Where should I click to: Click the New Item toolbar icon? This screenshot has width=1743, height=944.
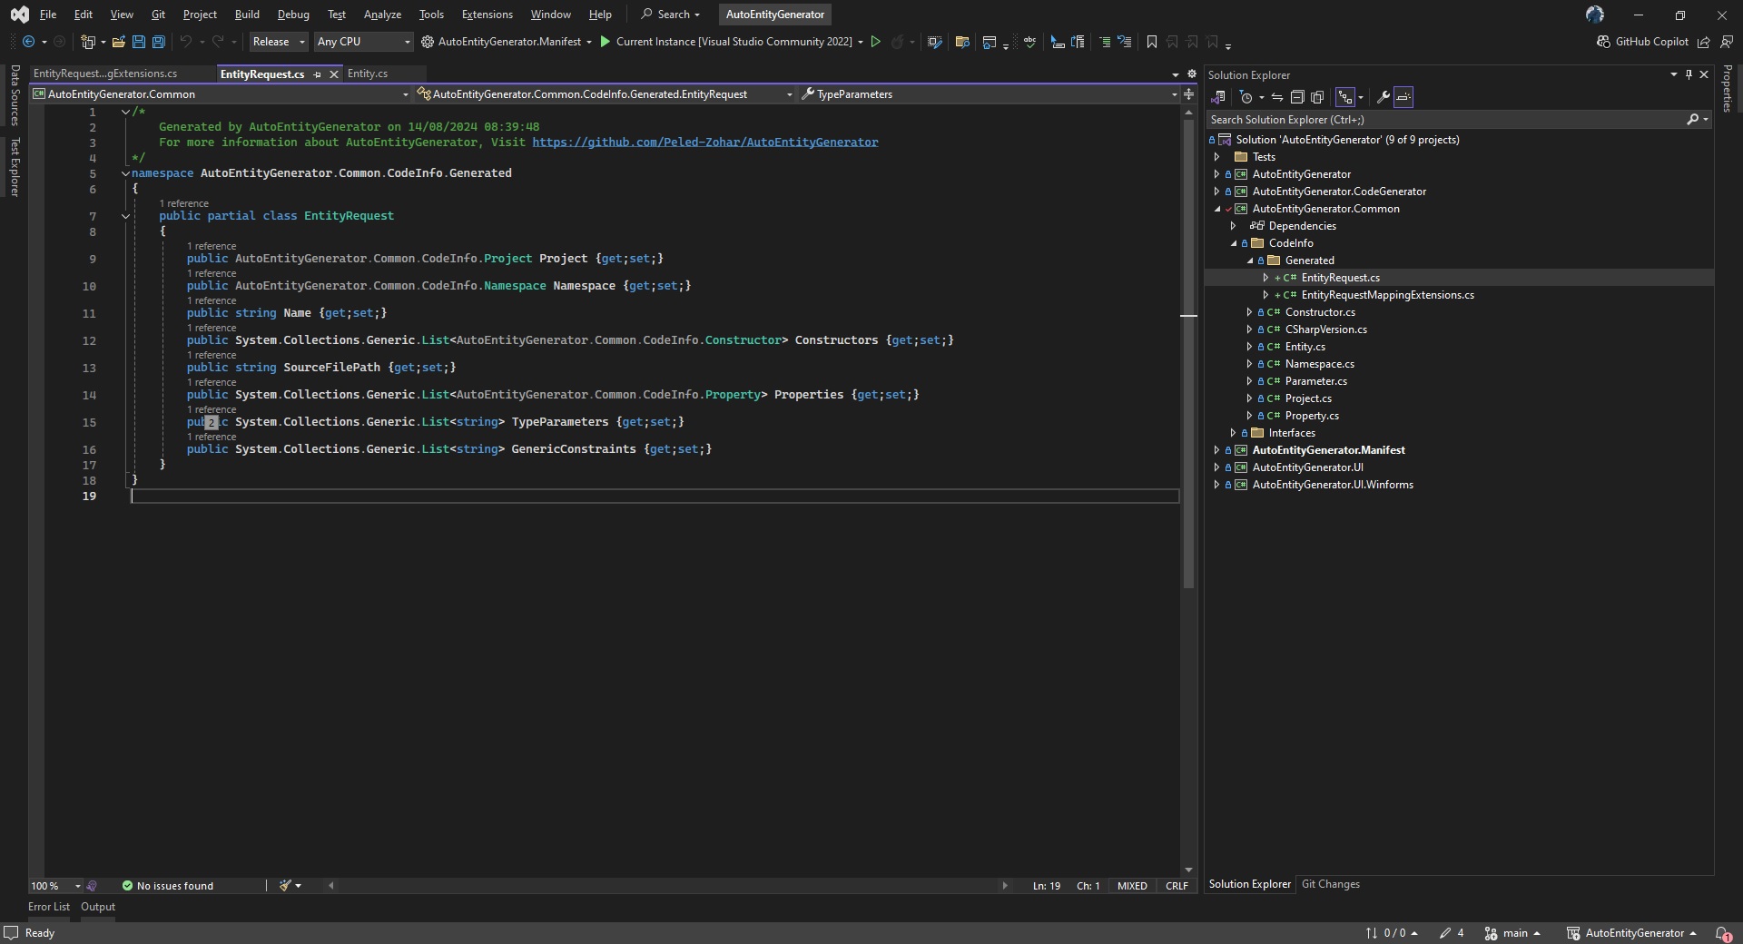tap(88, 42)
